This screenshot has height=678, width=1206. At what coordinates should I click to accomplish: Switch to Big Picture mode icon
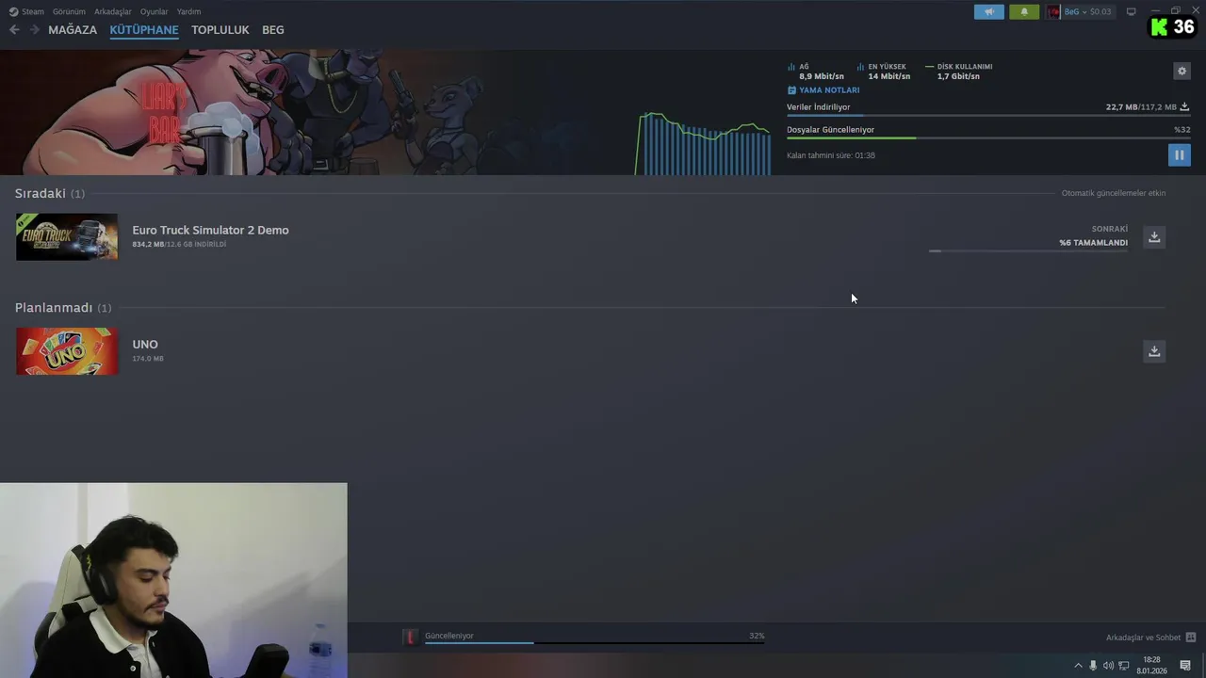1132,11
